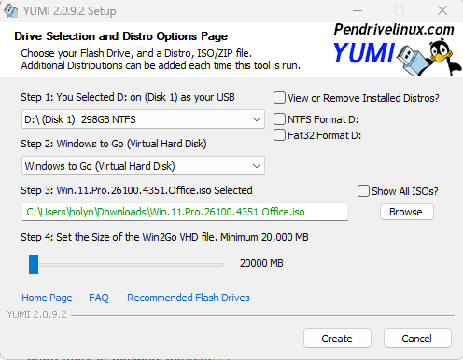
Task: Click the Step 4 Win2Go VHD size label
Action: [x=164, y=237]
